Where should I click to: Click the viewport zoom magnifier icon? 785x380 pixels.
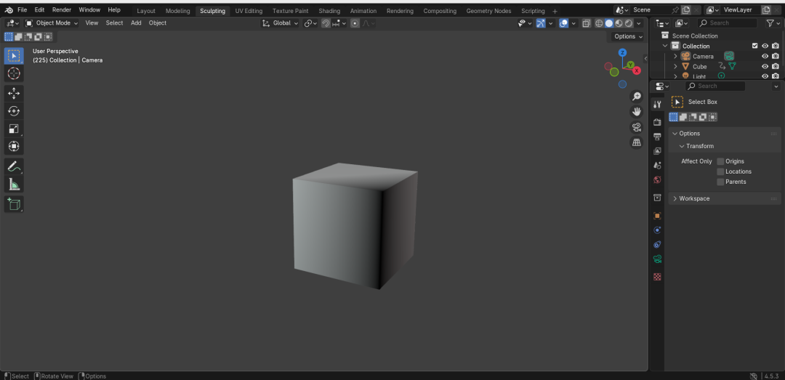click(x=636, y=96)
